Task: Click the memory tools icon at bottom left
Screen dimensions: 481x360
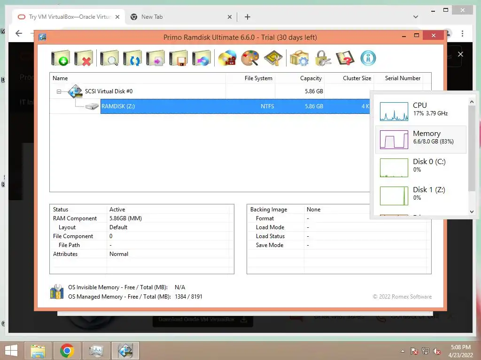Action: (57, 292)
